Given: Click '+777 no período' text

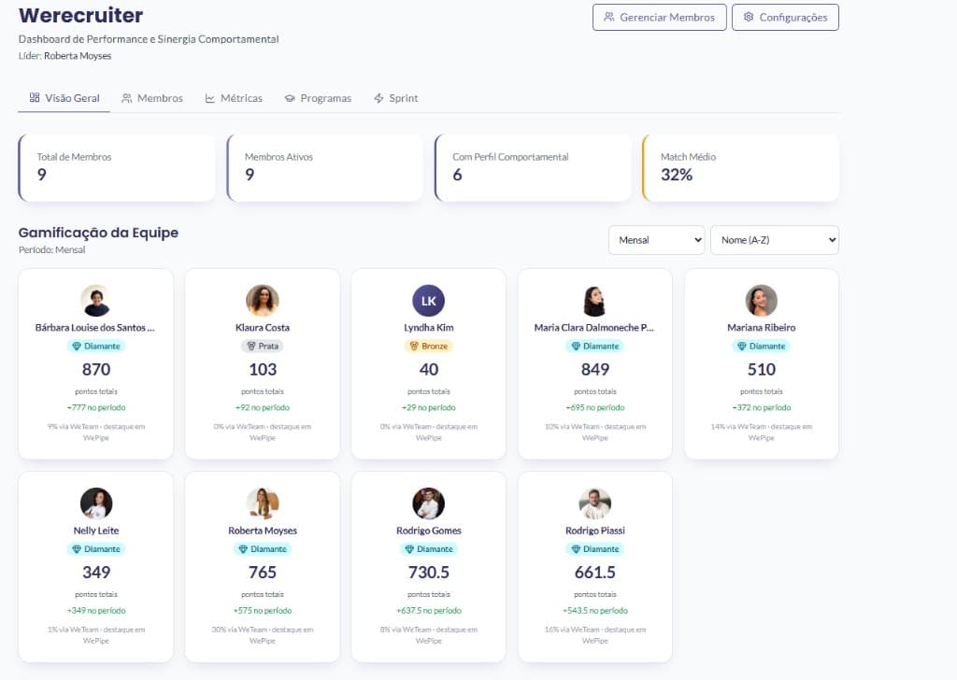Looking at the screenshot, I should coord(96,407).
